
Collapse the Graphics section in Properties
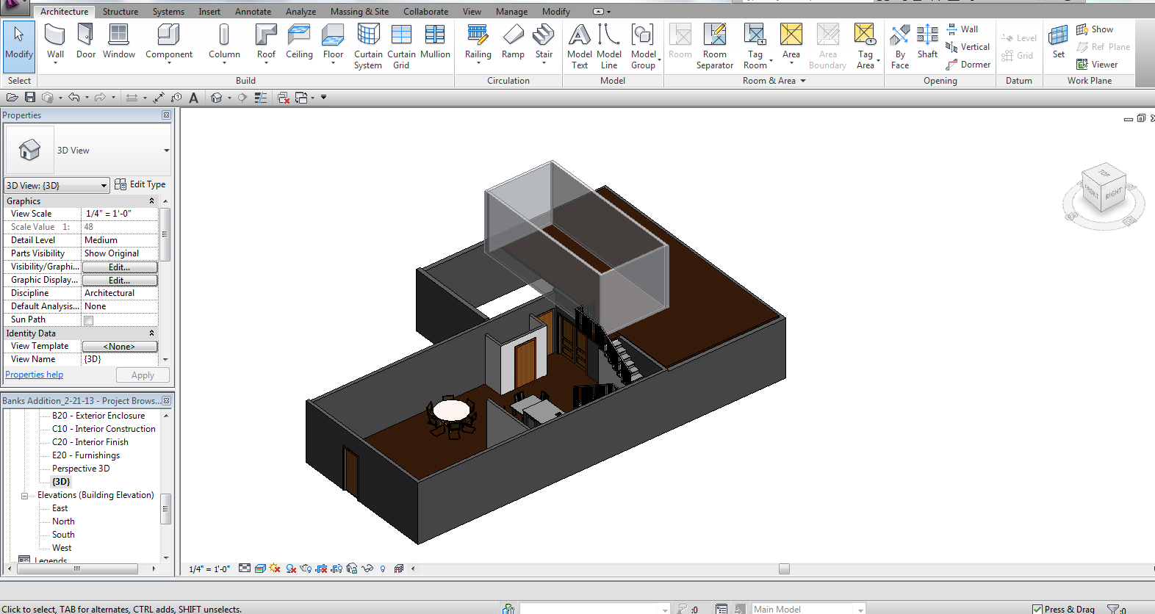pos(152,201)
